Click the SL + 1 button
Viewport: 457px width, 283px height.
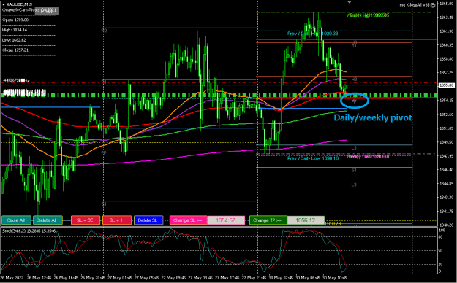pyautogui.click(x=117, y=220)
